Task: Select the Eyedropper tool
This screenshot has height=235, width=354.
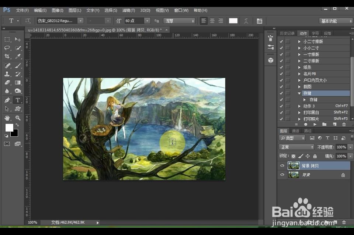Action: 18,56
